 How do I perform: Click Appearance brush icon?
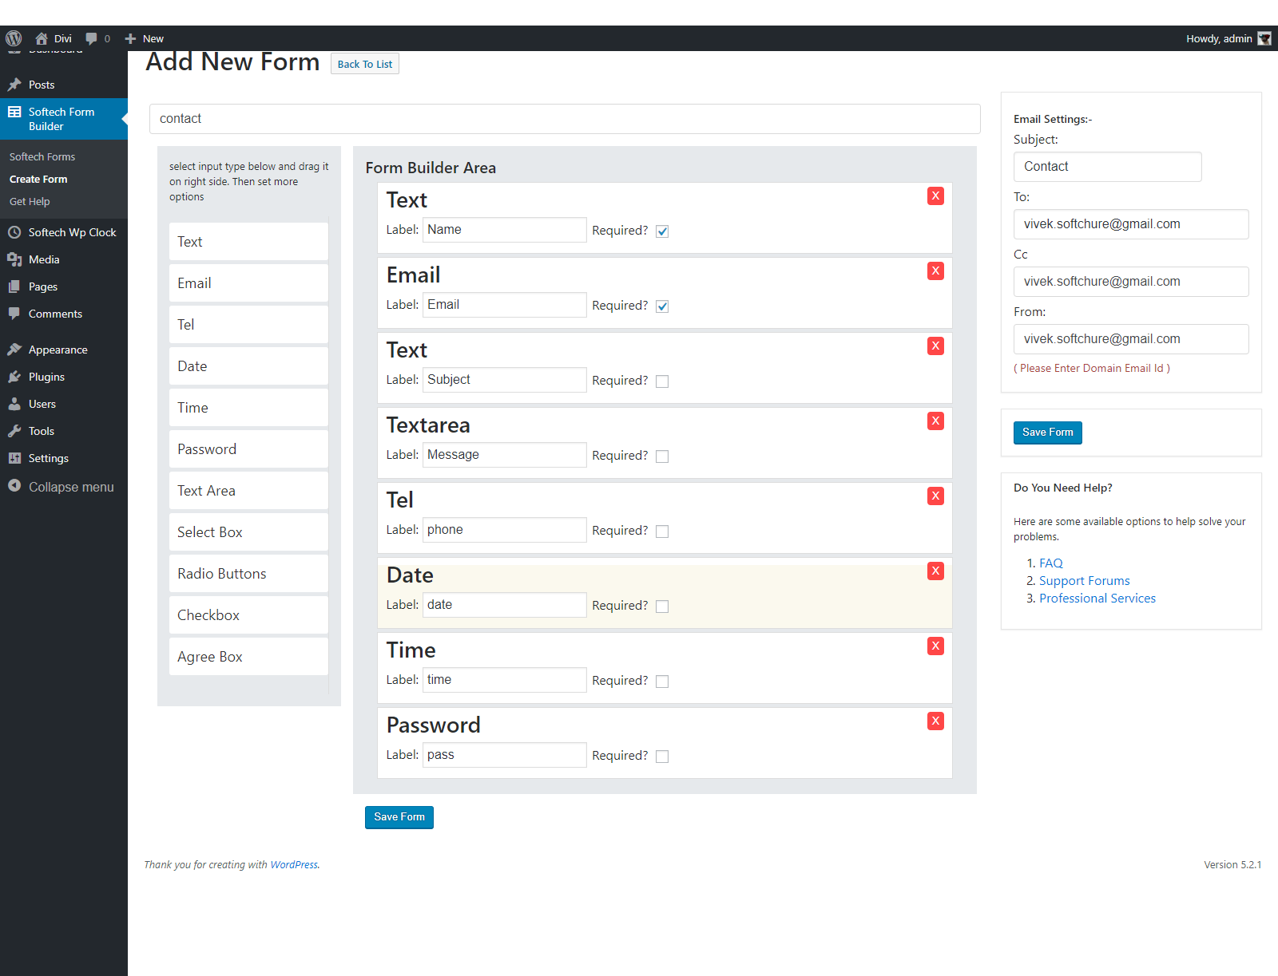pos(14,350)
